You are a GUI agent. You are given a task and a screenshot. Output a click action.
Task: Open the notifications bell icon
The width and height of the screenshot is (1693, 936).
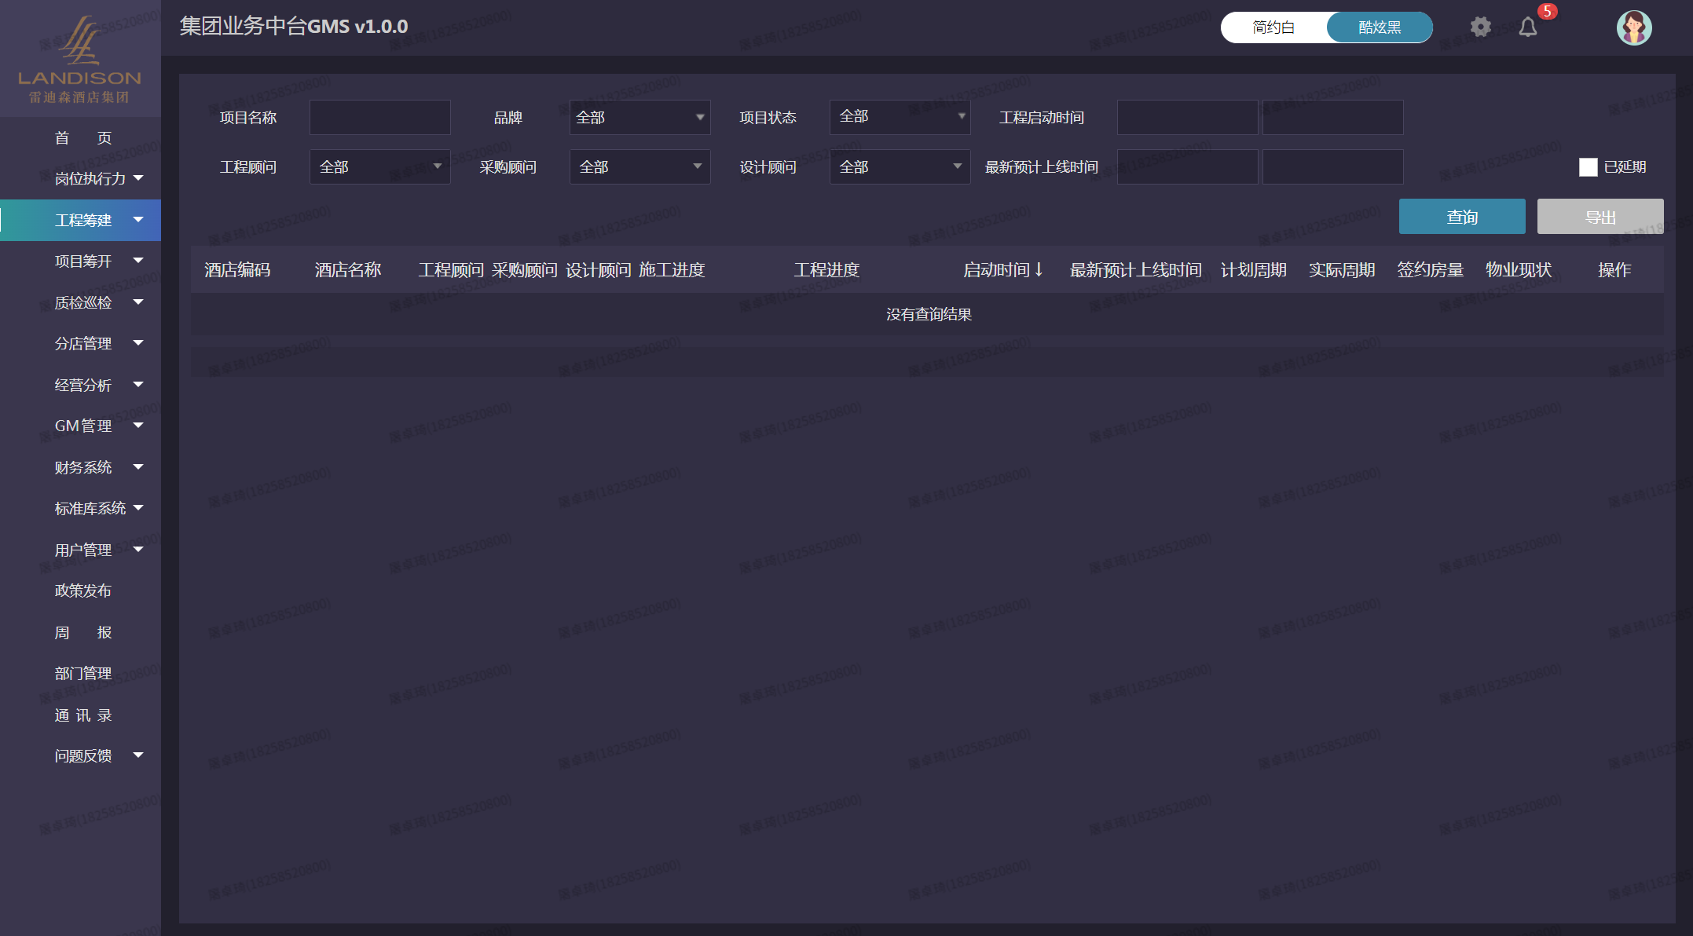click(1527, 27)
